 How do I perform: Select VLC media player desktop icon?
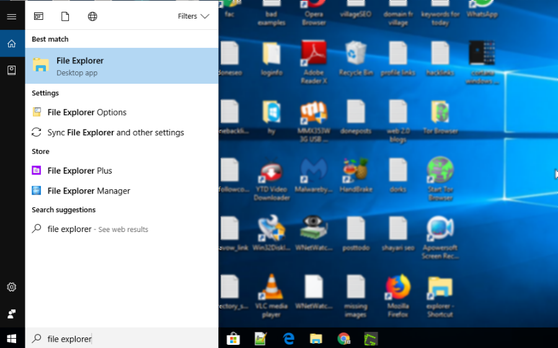pos(271,296)
